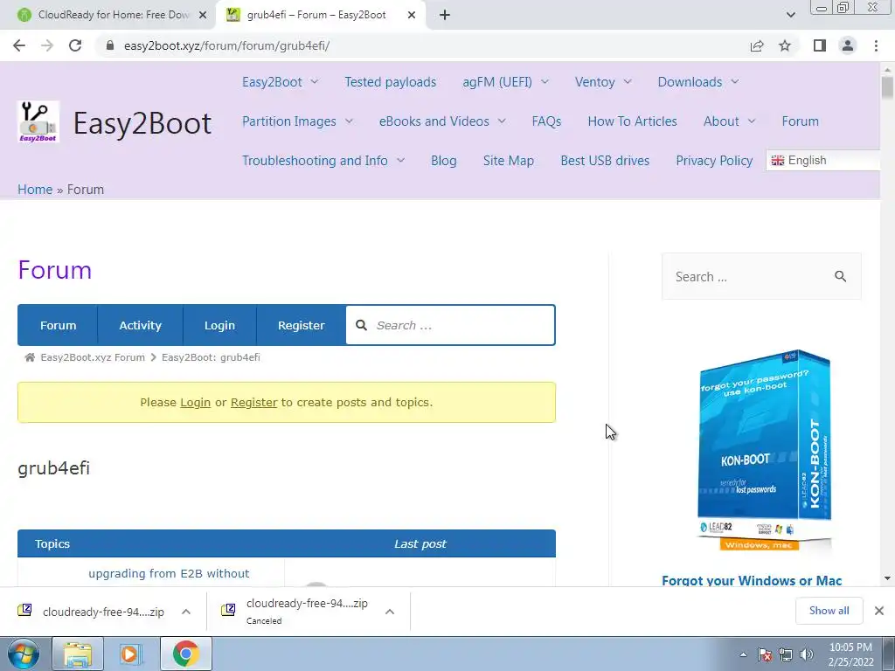Go back using browser back arrow

(x=19, y=45)
